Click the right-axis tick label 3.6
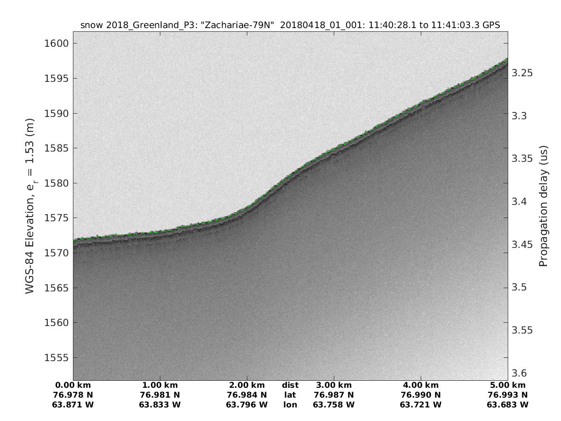Screen dimensions: 561x421 pyautogui.click(x=519, y=373)
